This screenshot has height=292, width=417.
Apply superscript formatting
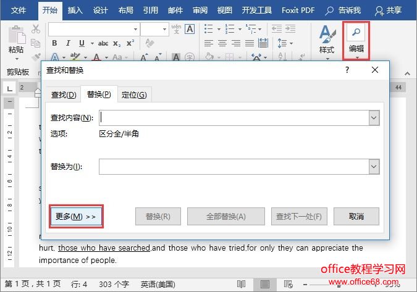tap(130, 43)
